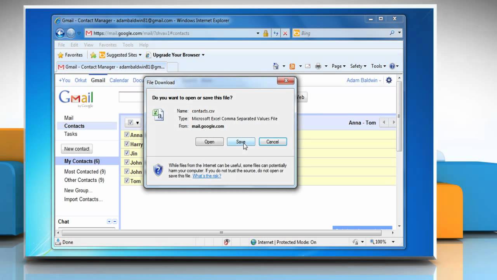497x280 pixels.
Task: Collapse the Chat panel minimize icon
Action: tap(115, 222)
